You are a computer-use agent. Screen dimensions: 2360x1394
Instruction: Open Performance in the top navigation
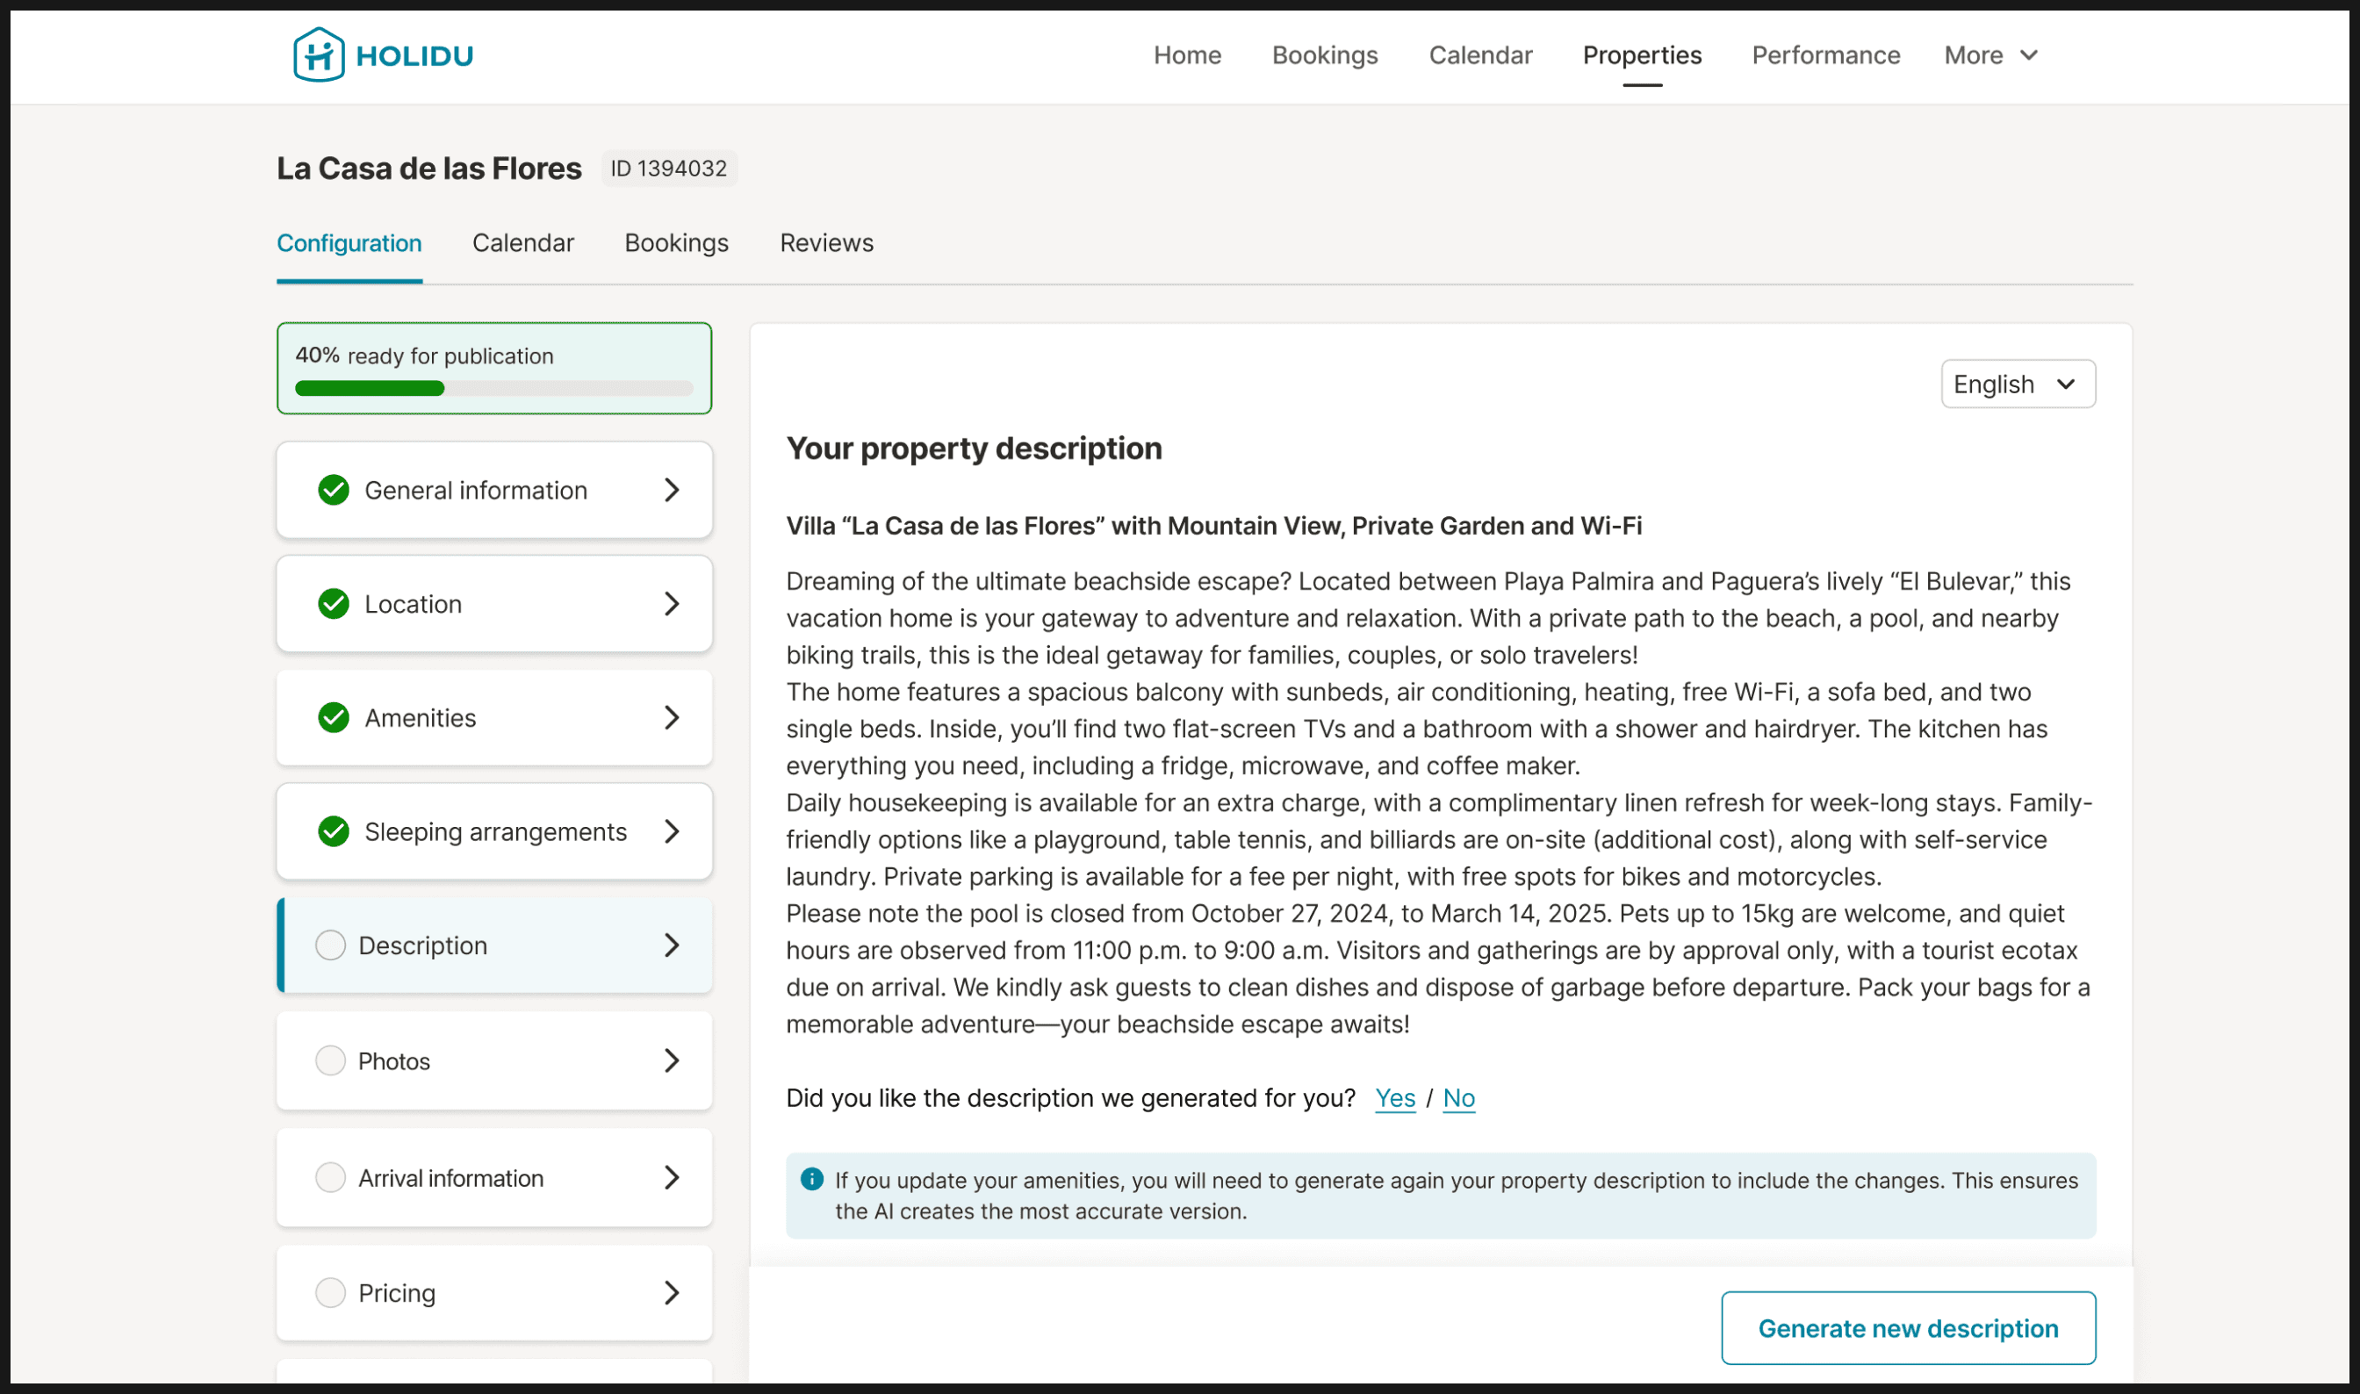(1824, 55)
